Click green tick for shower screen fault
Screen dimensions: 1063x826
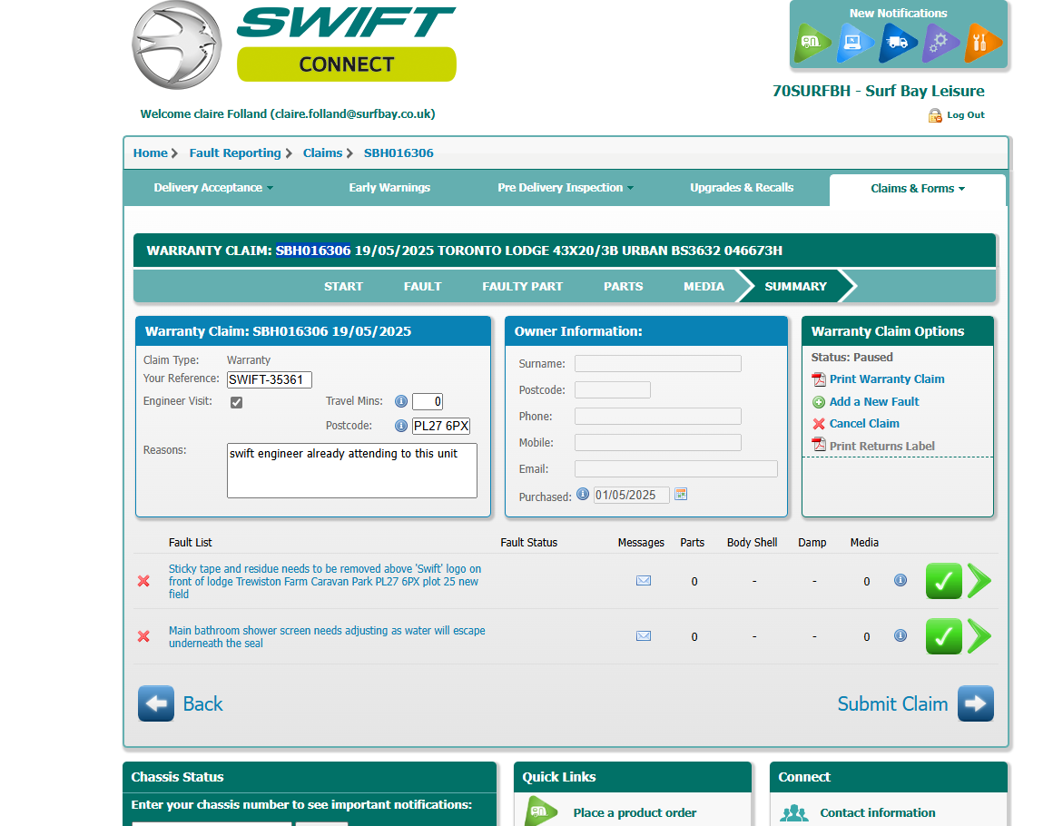(x=944, y=636)
